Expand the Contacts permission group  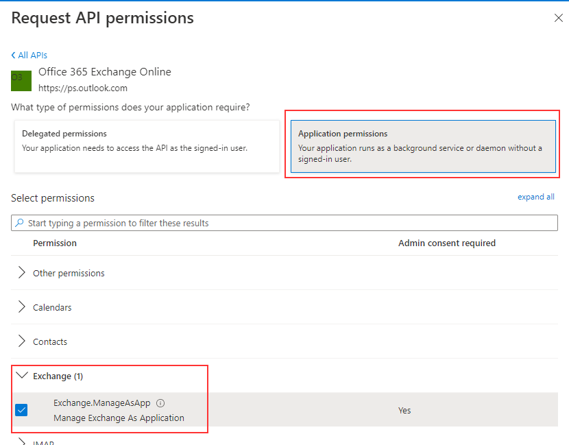point(22,341)
